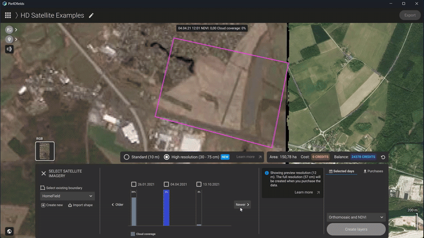Refresh the credits balance
Screen dimensions: 424x238
click(383, 157)
